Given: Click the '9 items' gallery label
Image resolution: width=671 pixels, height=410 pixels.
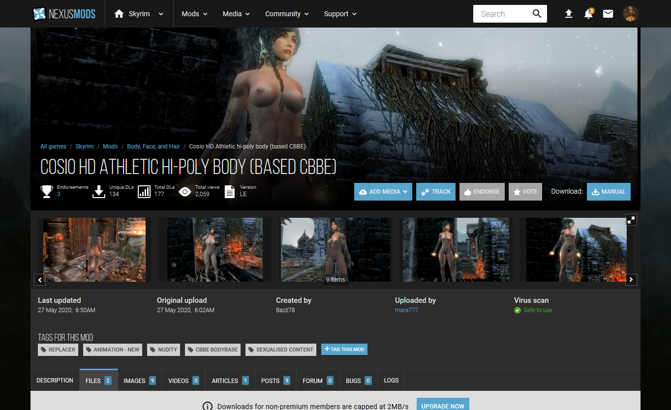Looking at the screenshot, I should [x=335, y=280].
